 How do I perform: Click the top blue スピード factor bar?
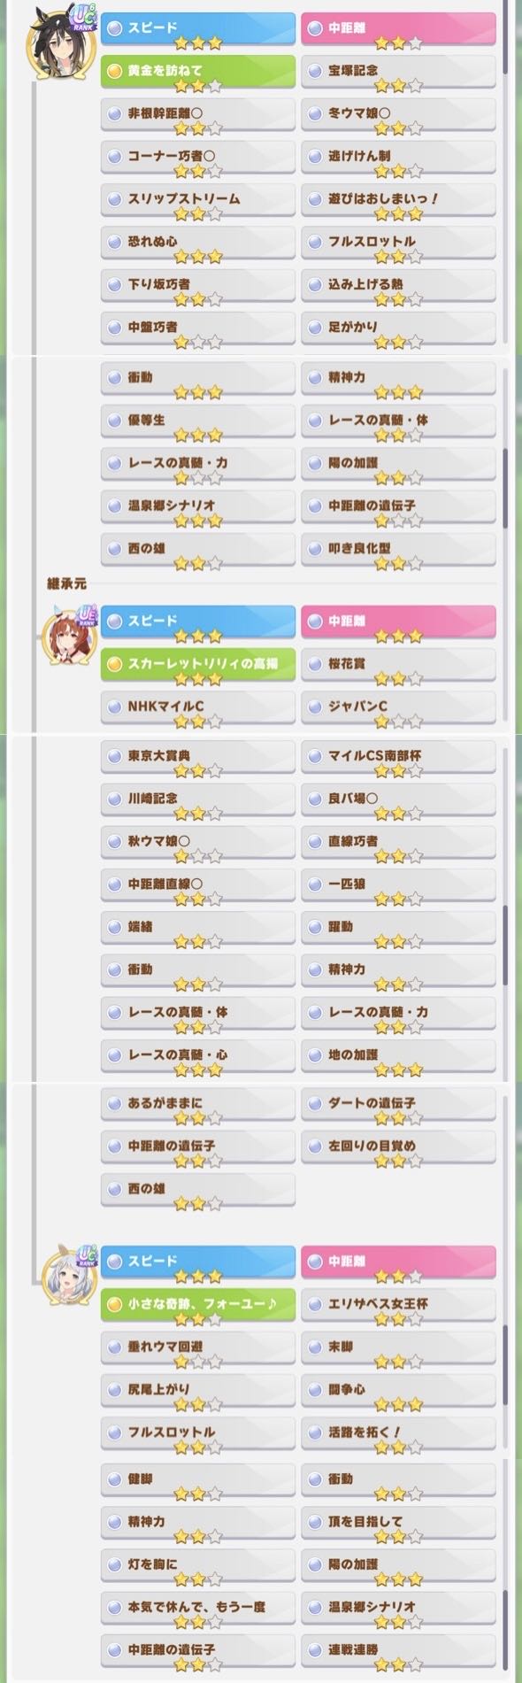(x=198, y=31)
